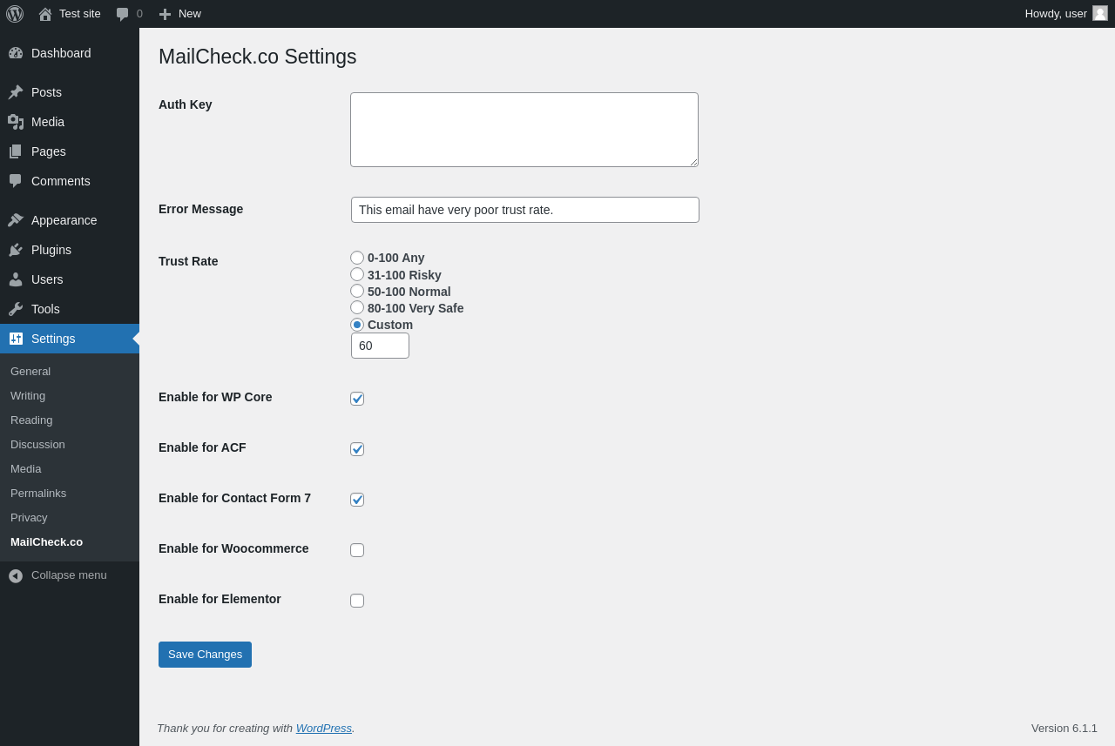This screenshot has width=1115, height=746.
Task: Open the Tools menu label
Action: click(x=45, y=309)
